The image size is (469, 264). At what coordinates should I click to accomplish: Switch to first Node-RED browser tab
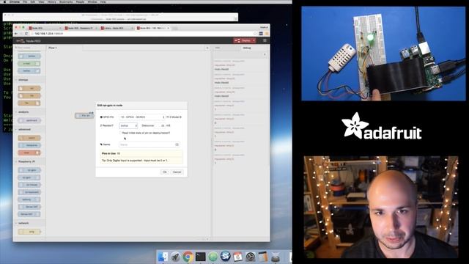tap(45, 28)
